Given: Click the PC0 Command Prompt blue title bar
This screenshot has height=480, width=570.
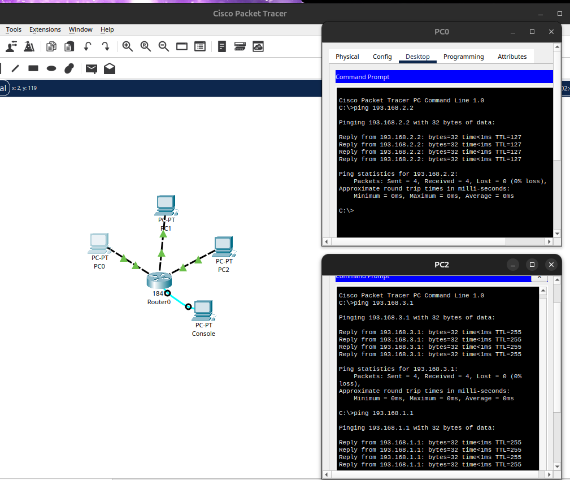Looking at the screenshot, I should (x=444, y=77).
